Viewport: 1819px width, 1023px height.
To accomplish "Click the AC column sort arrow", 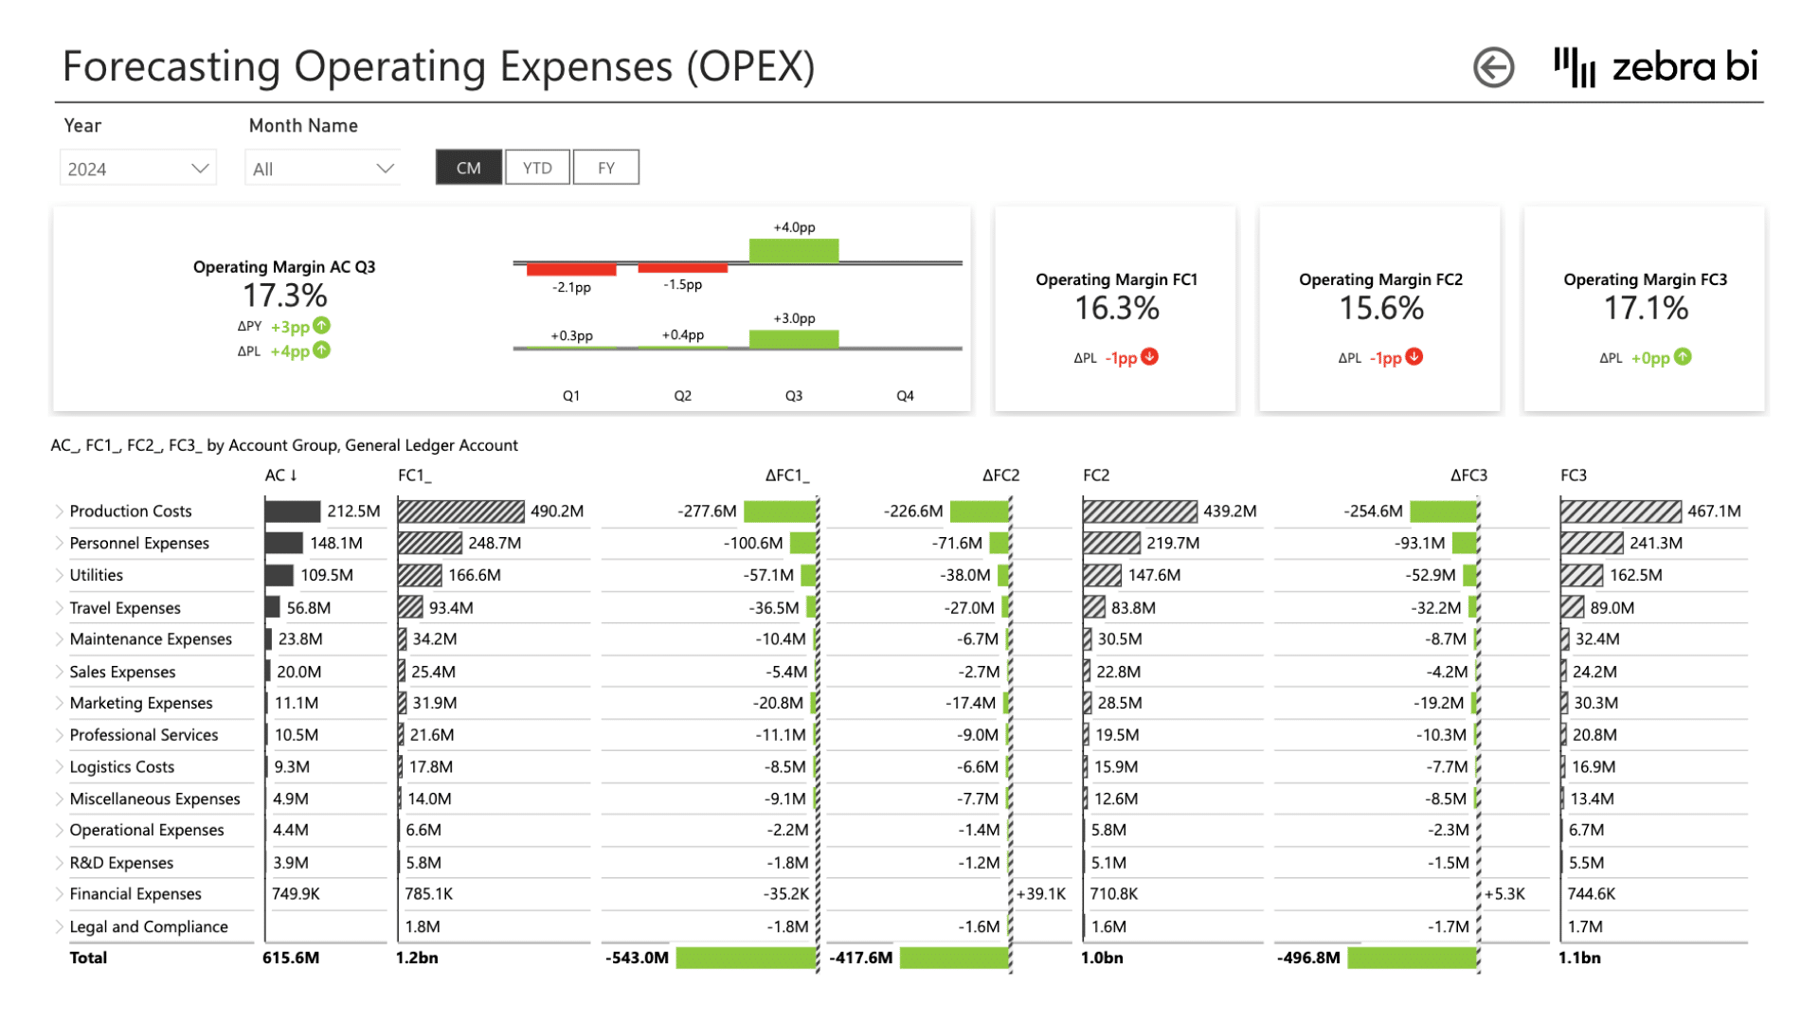I will coord(294,476).
